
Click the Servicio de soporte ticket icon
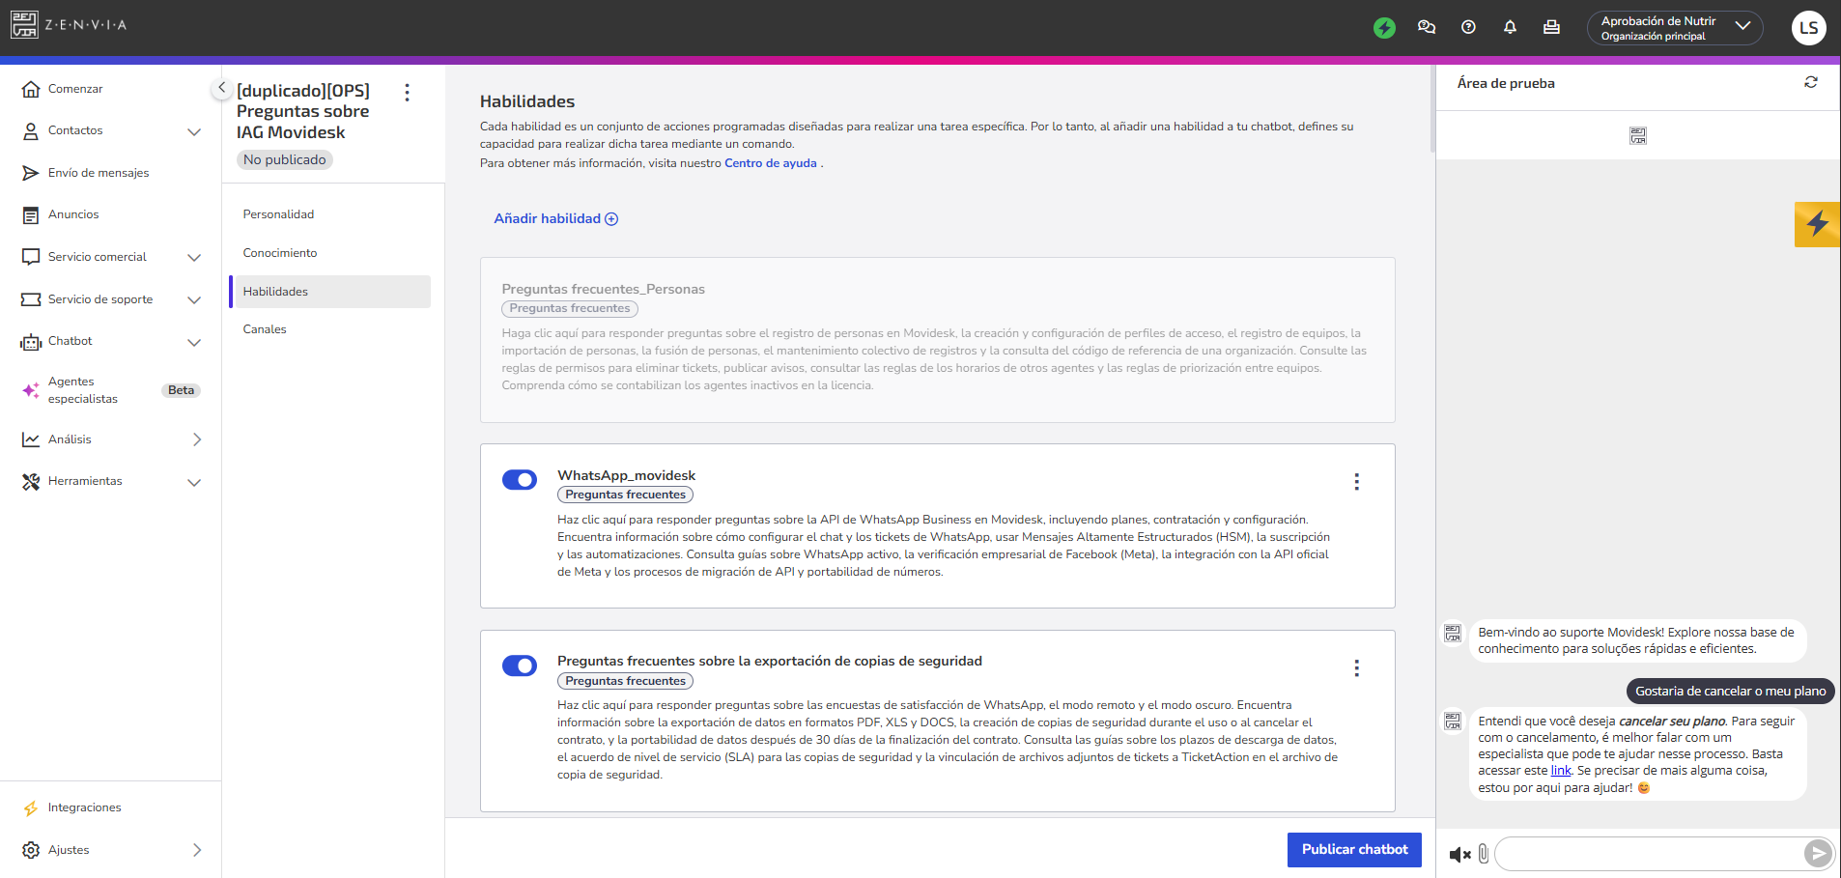click(31, 299)
